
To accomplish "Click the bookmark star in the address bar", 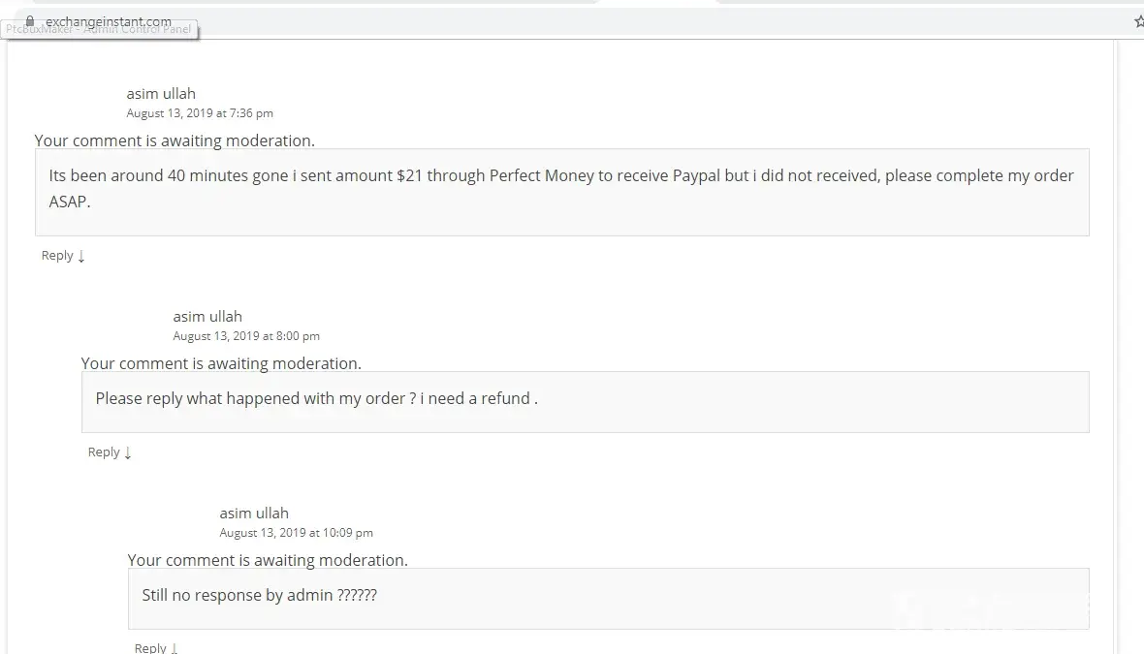I will click(1139, 21).
